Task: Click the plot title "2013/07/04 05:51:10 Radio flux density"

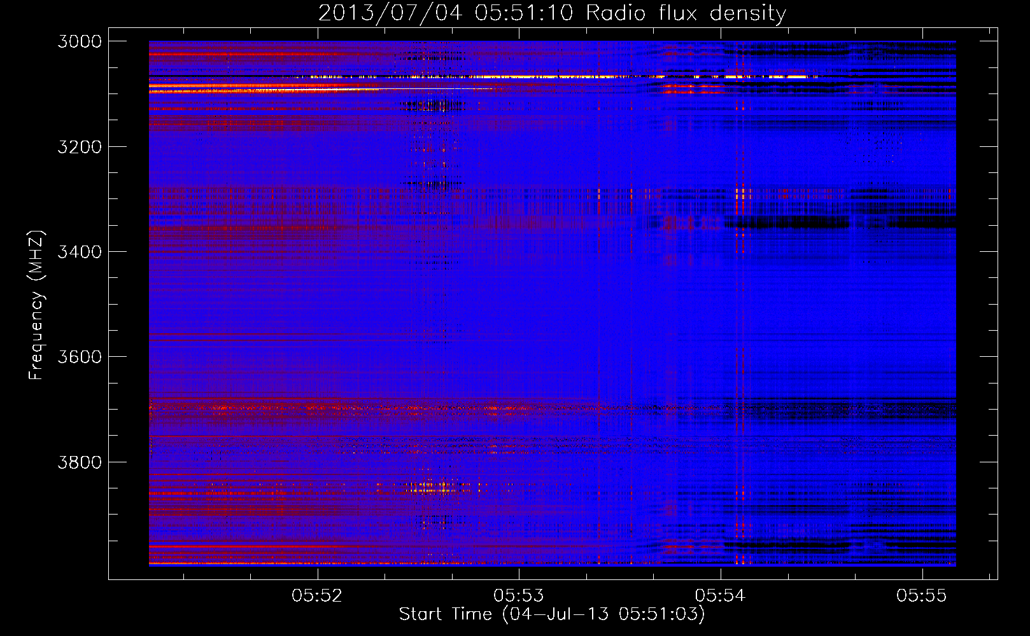Action: 553,13
